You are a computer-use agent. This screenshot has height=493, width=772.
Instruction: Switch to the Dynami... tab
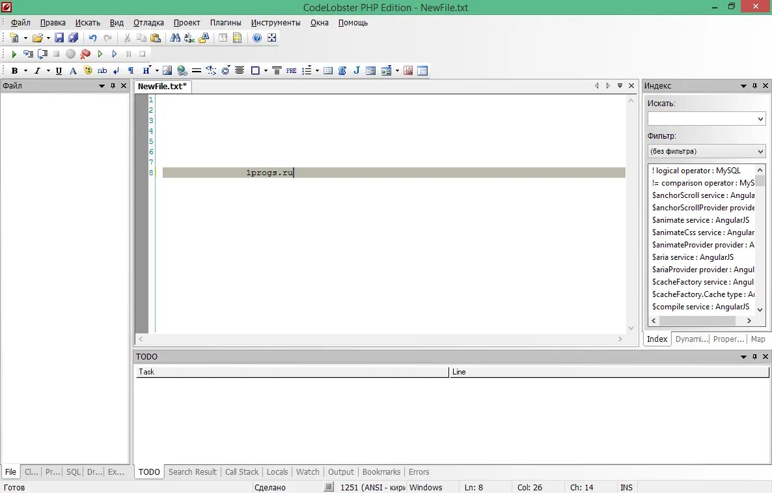click(x=691, y=339)
